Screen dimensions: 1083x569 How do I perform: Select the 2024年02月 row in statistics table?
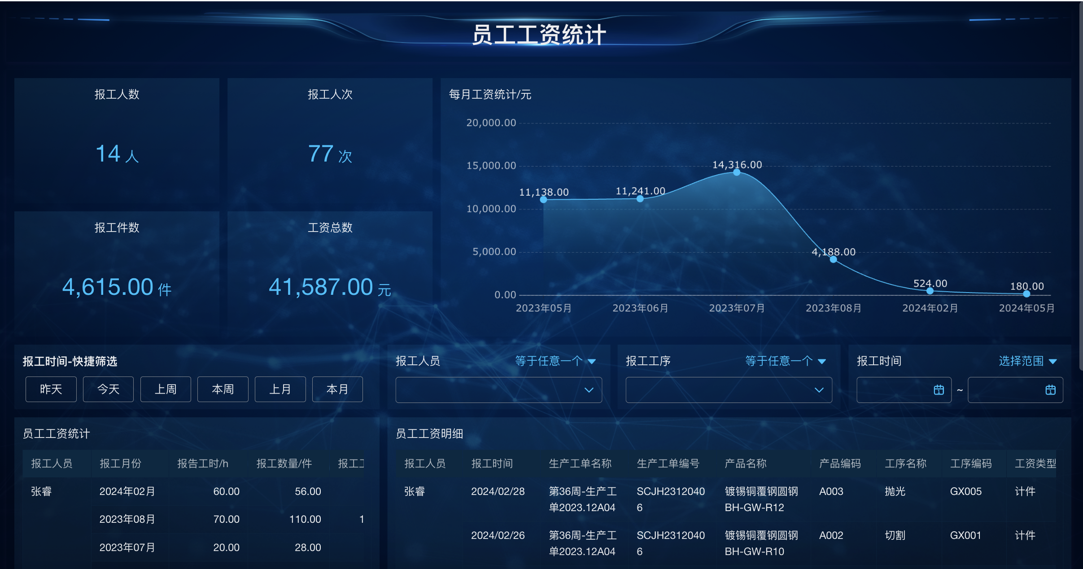point(227,491)
